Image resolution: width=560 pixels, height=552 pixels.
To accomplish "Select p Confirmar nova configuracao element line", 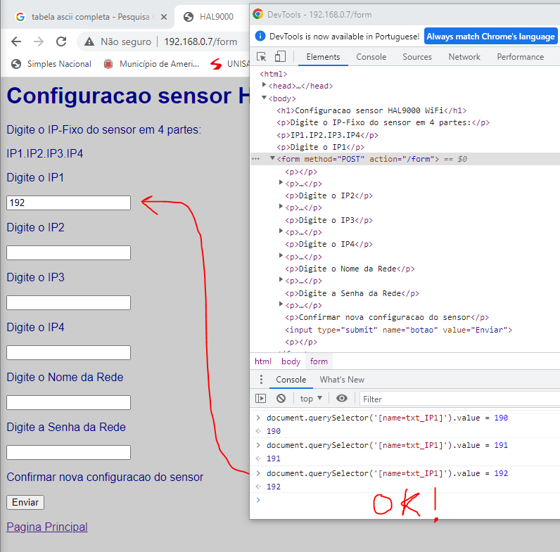I will pyautogui.click(x=387, y=317).
